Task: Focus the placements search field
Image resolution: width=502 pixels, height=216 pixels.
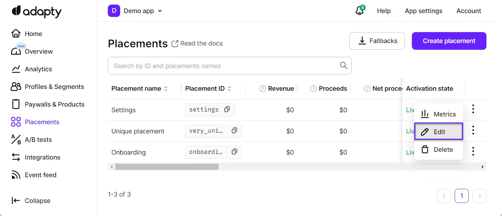Action: point(224,66)
